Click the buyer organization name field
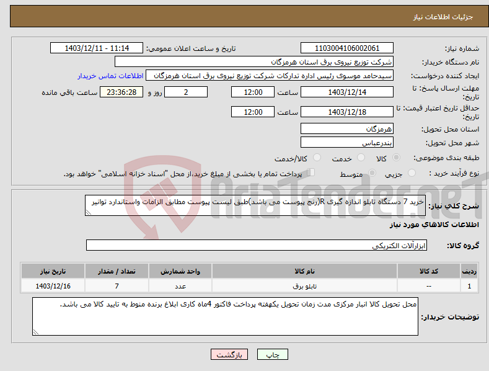489x371 pixels. [x=254, y=62]
